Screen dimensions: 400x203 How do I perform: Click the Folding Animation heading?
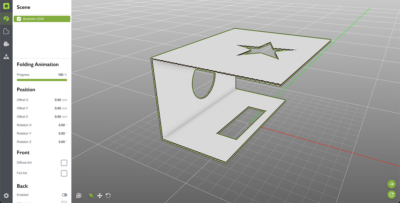(38, 65)
